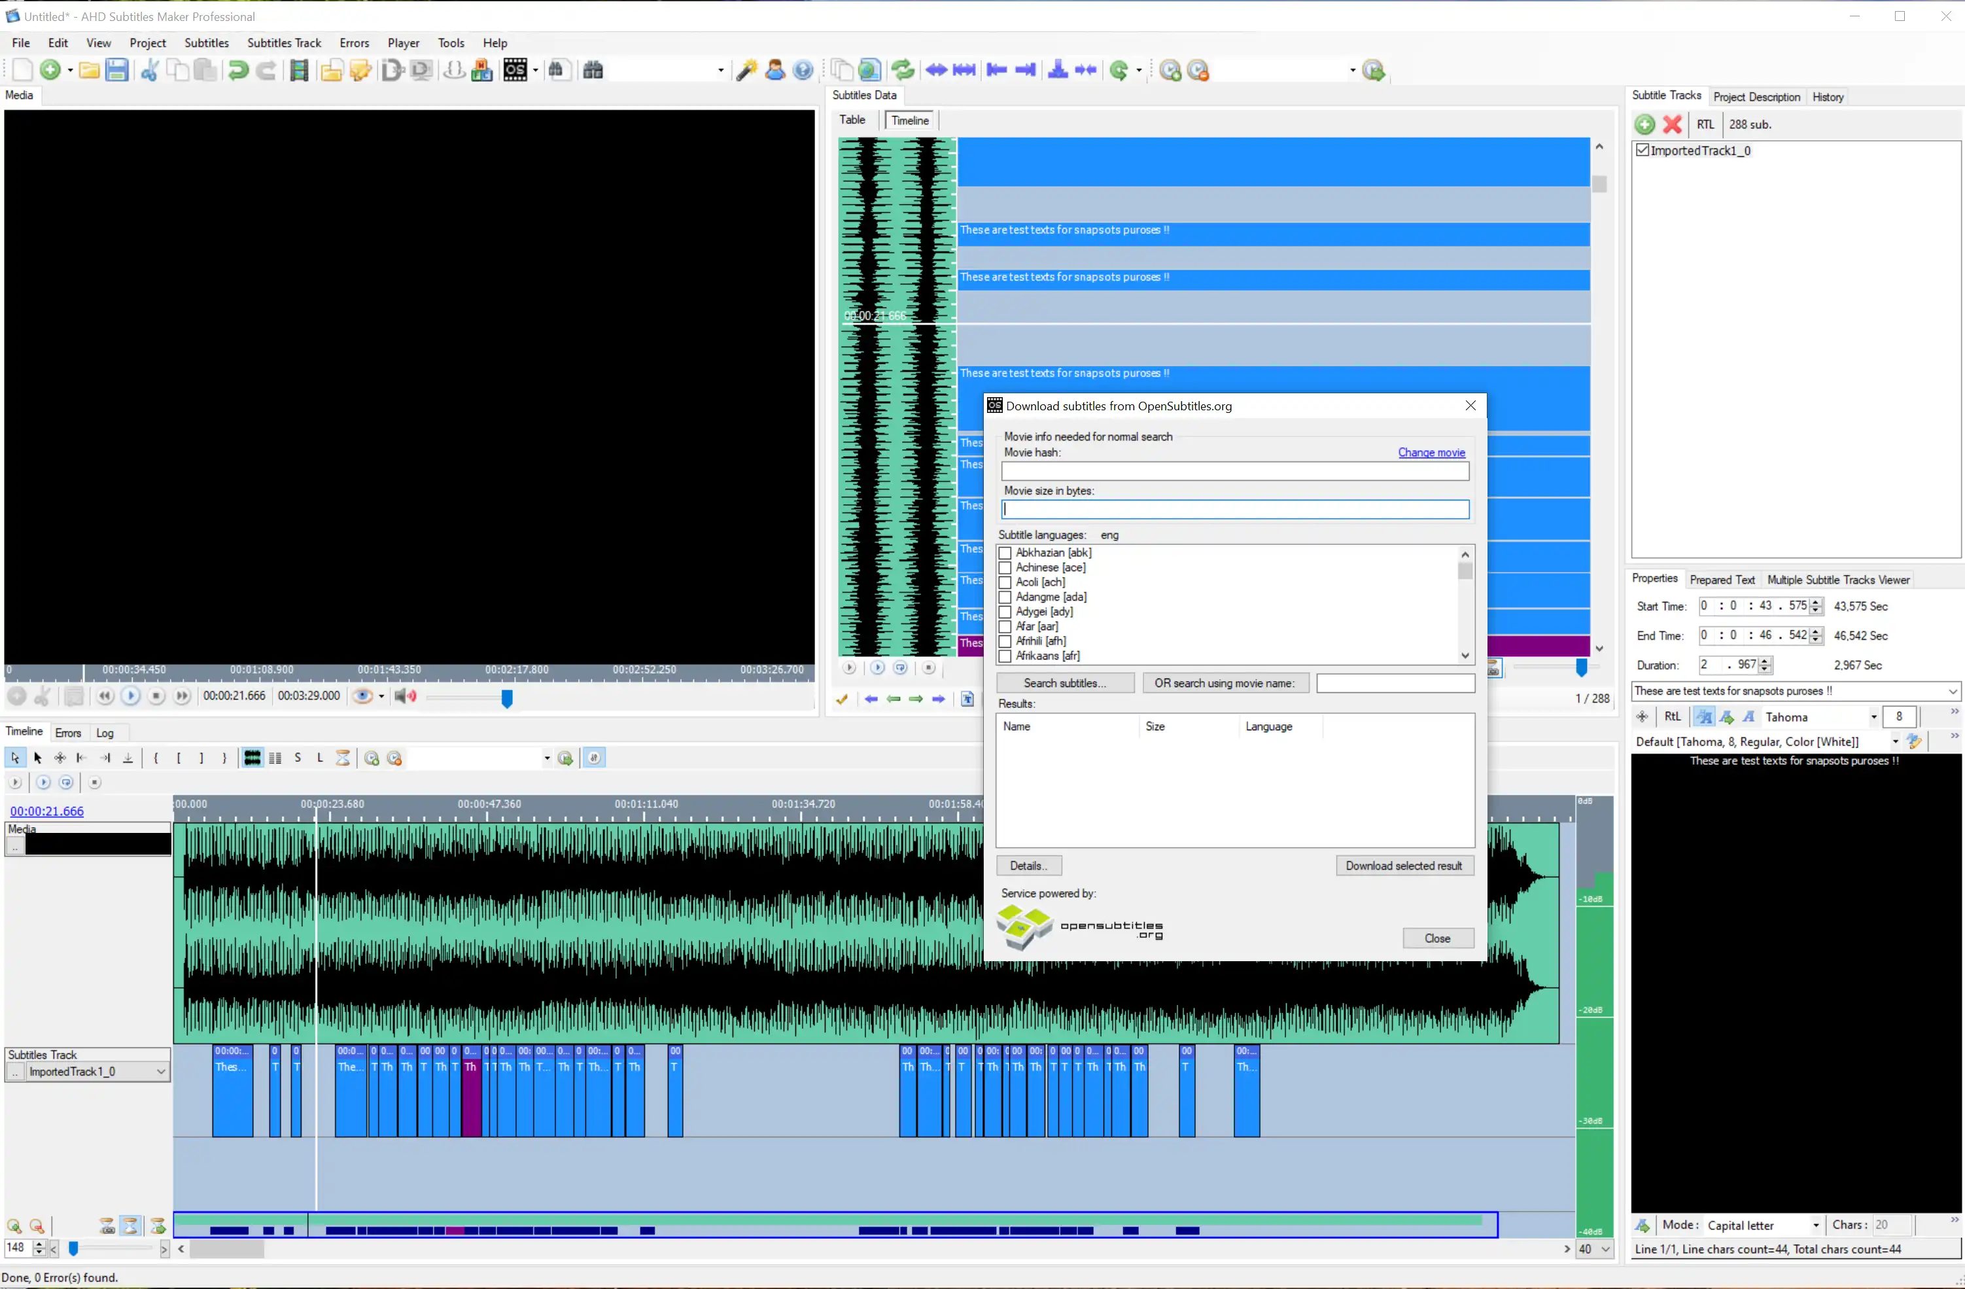Click the OpenSubtitles OS film icon
This screenshot has height=1289, width=1965.
(x=515, y=70)
